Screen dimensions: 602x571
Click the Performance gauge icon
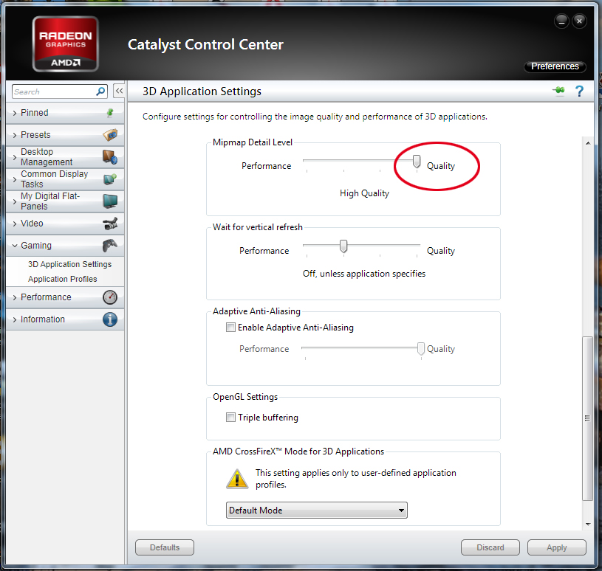[110, 297]
